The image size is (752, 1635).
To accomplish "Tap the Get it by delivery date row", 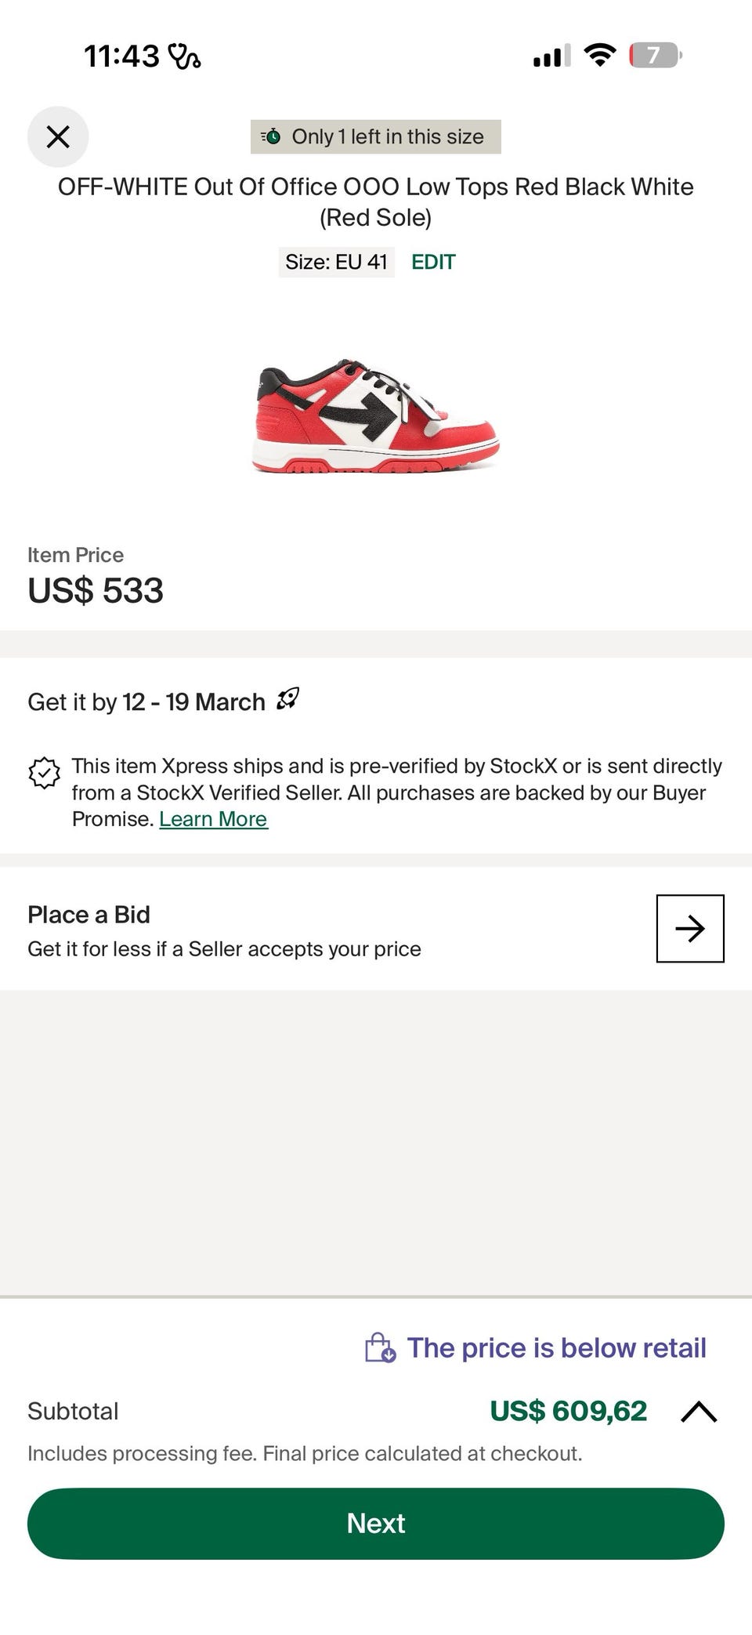I will coord(146,701).
